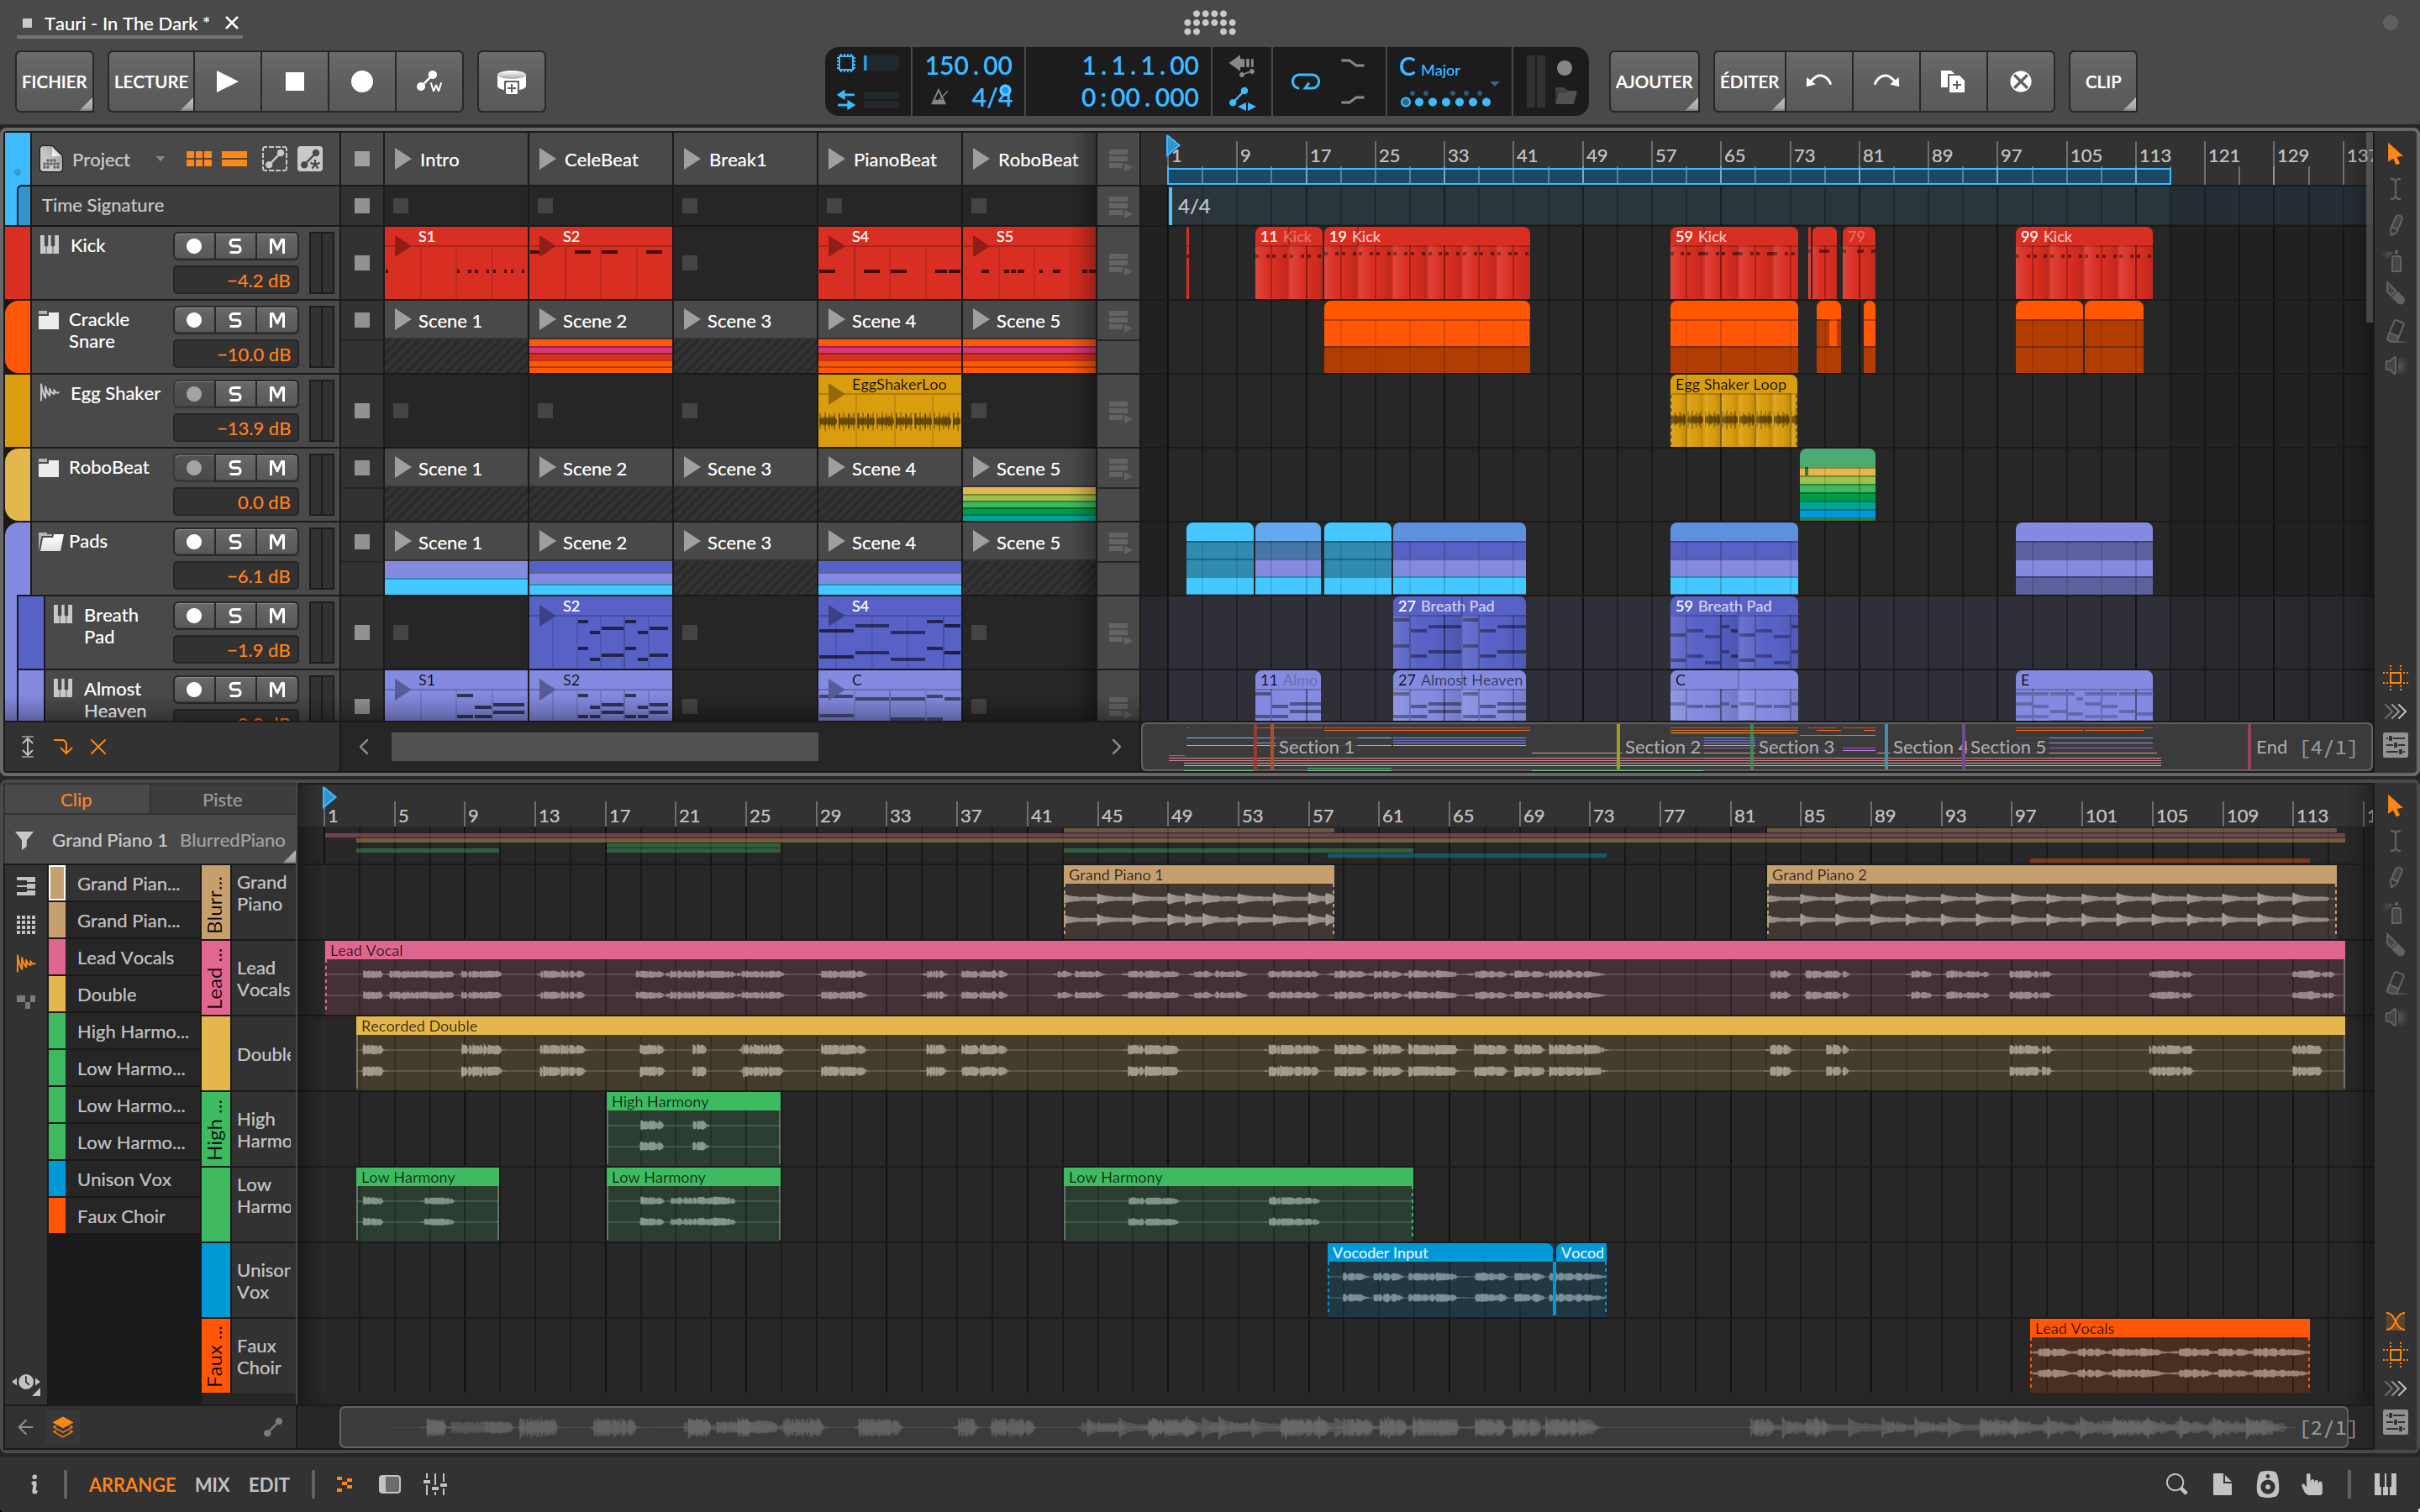The height and width of the screenshot is (1512, 2420).
Task: Switch to the MIX tab
Action: [x=211, y=1484]
